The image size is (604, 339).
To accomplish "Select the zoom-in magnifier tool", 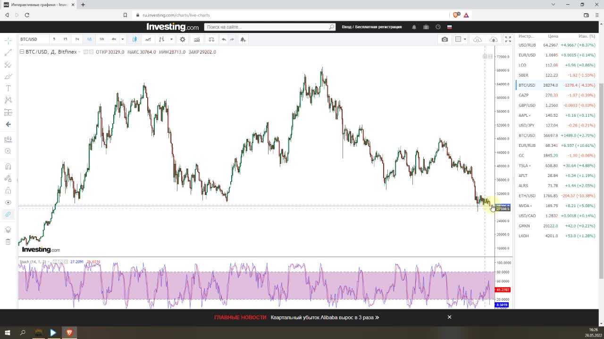I will point(8,151).
